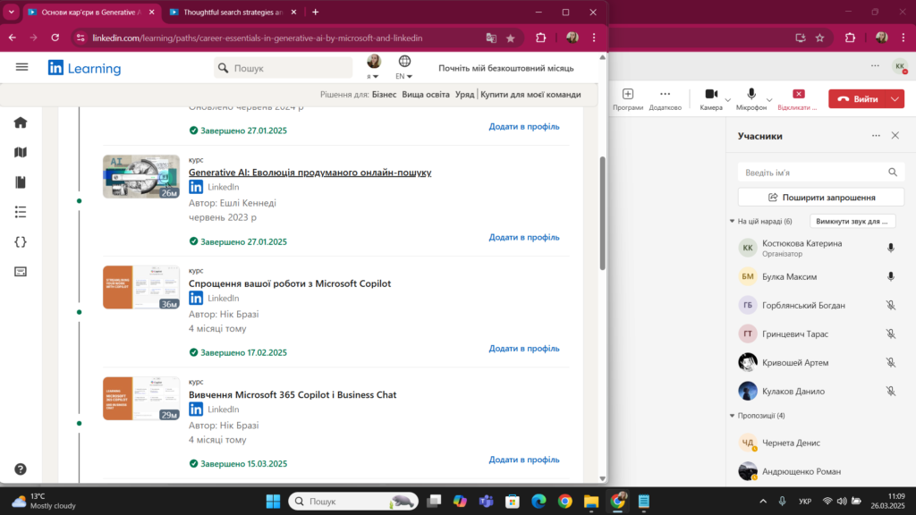Open the Вища освіта solutions link
The width and height of the screenshot is (916, 515).
pos(425,94)
